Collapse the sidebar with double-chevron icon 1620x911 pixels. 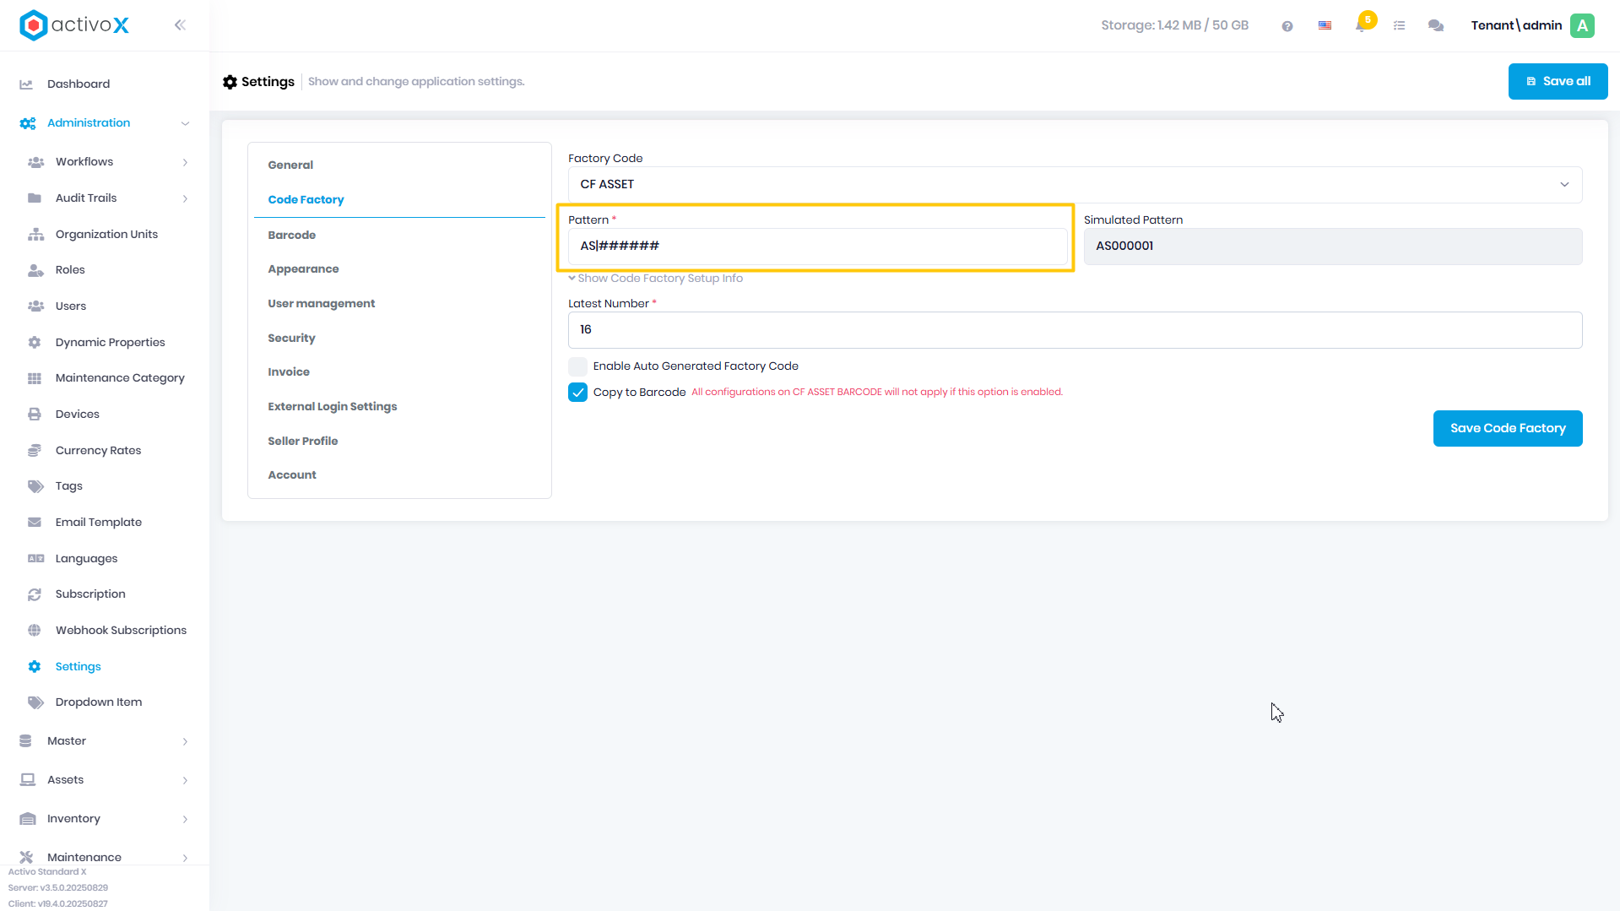pyautogui.click(x=180, y=25)
